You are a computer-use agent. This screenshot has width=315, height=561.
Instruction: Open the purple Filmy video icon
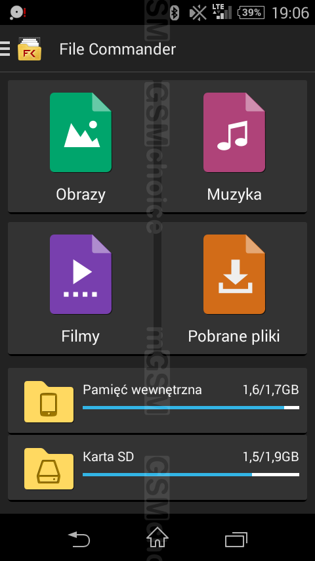[81, 275]
